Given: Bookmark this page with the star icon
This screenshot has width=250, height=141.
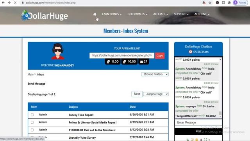Looking at the screenshot, I should (x=210, y=3).
